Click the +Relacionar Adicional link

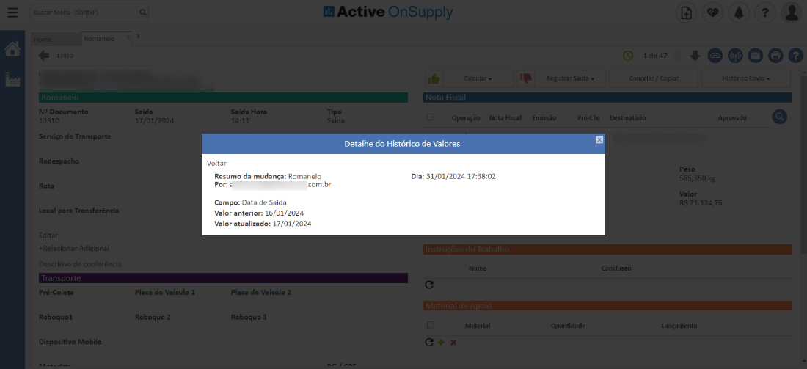coord(74,248)
